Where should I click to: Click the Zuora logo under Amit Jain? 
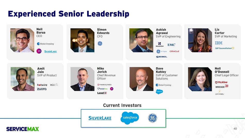(x=42, y=89)
